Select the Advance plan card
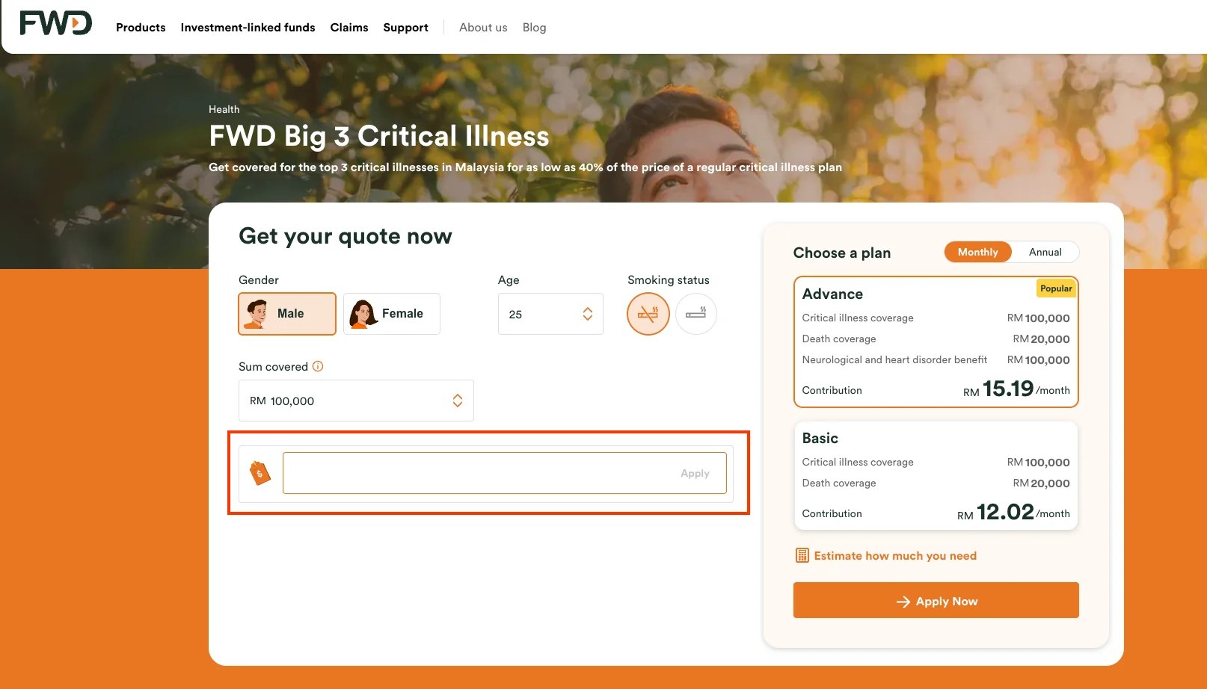 tap(936, 342)
